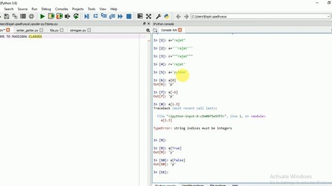Open the Search menu
Screen dimensions: 332x186
coord(9,9)
